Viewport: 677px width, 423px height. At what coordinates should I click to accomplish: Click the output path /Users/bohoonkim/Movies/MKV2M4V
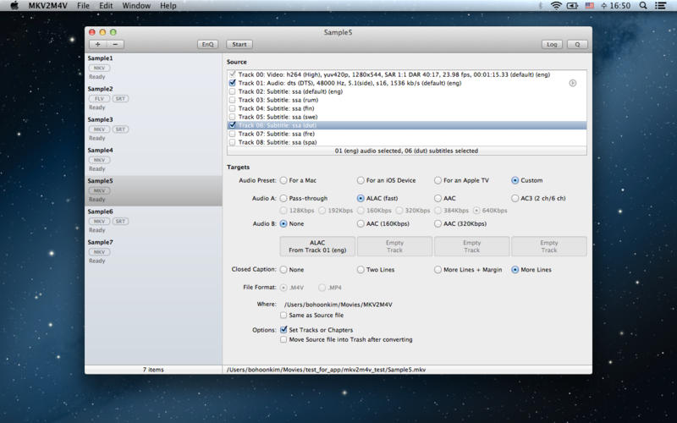pos(338,305)
